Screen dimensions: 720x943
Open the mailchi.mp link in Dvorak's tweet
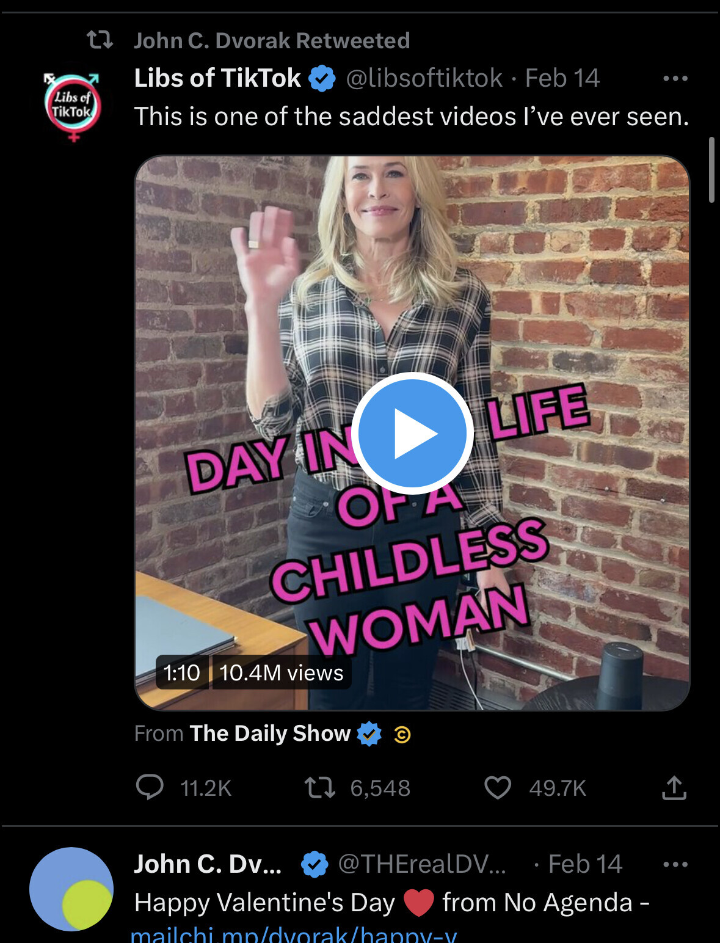(293, 934)
